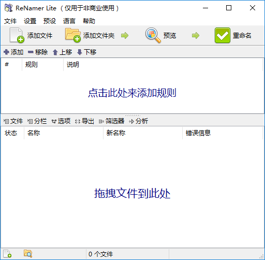Click the 分析 analyze button
The image size is (265, 260).
(x=138, y=121)
